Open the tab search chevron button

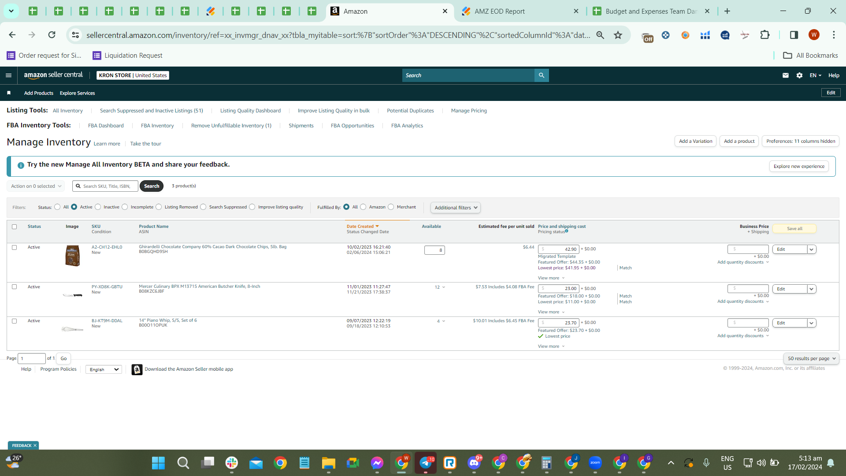coord(11,11)
